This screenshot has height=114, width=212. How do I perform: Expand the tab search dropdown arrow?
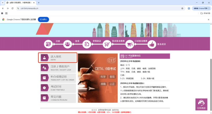[x=2, y=3]
